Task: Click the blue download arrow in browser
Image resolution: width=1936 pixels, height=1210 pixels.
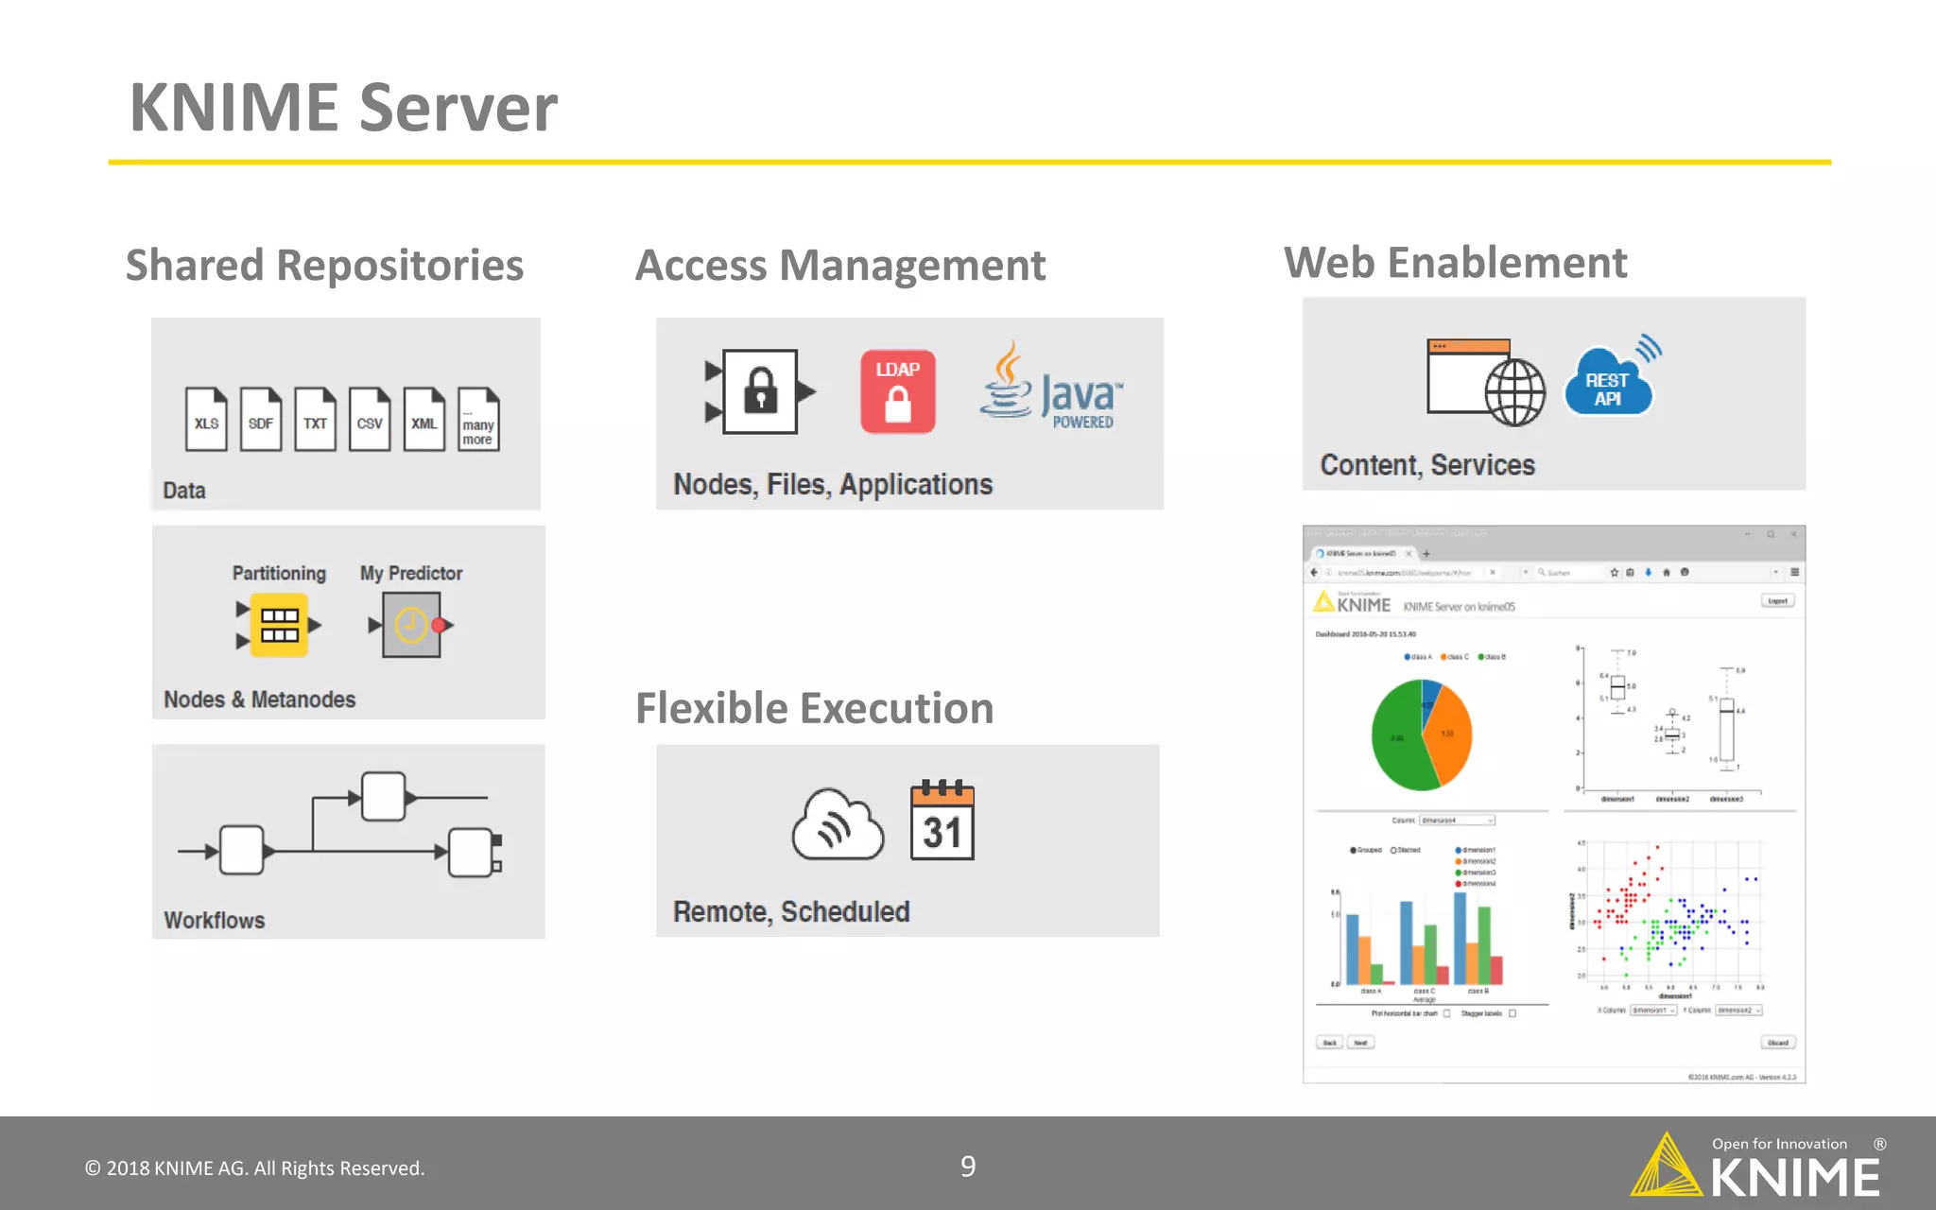Action: pos(1649,573)
